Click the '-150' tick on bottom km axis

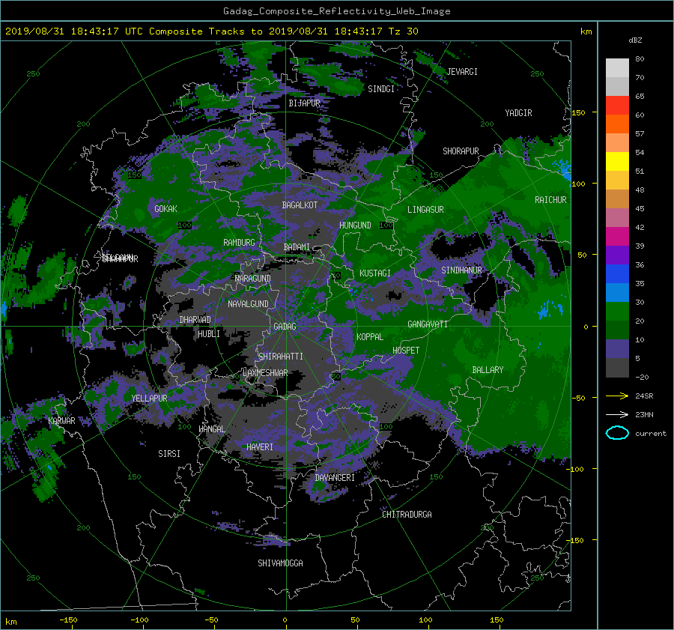click(68, 620)
